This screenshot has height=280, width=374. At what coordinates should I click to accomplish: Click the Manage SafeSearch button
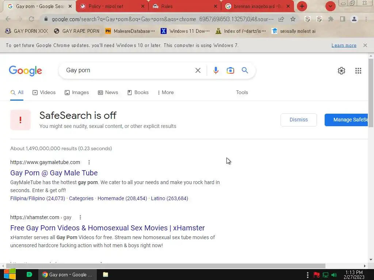point(346,120)
